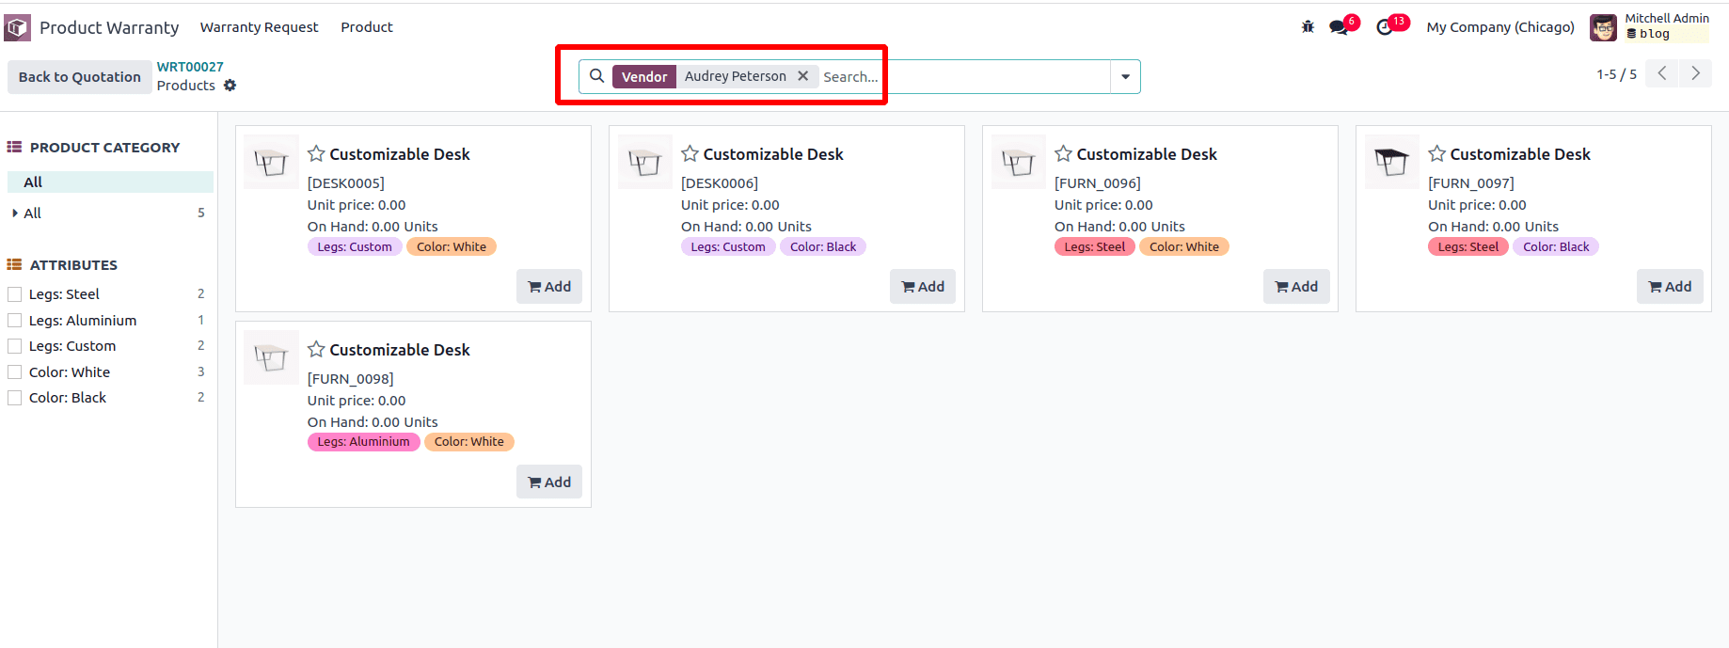
Task: Add FURN_0098 desk to quotation
Action: [x=549, y=482]
